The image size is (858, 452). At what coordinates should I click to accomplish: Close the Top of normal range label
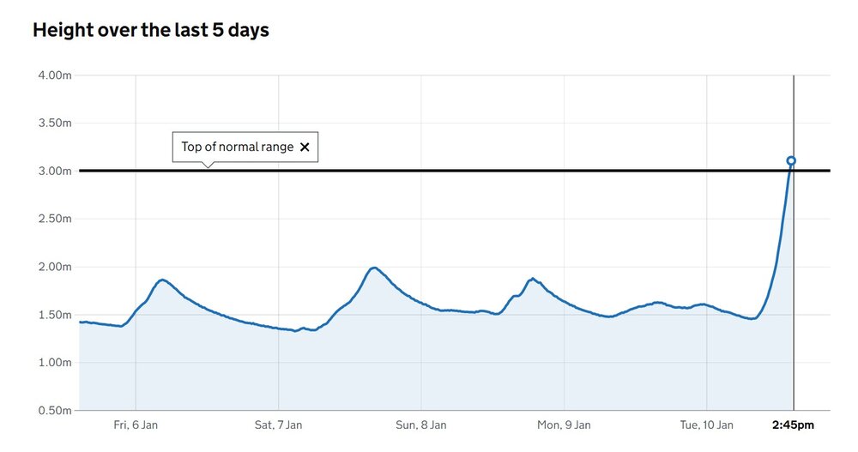pyautogui.click(x=305, y=148)
